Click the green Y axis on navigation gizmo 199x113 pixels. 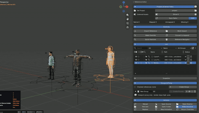pyautogui.click(x=121, y=7)
